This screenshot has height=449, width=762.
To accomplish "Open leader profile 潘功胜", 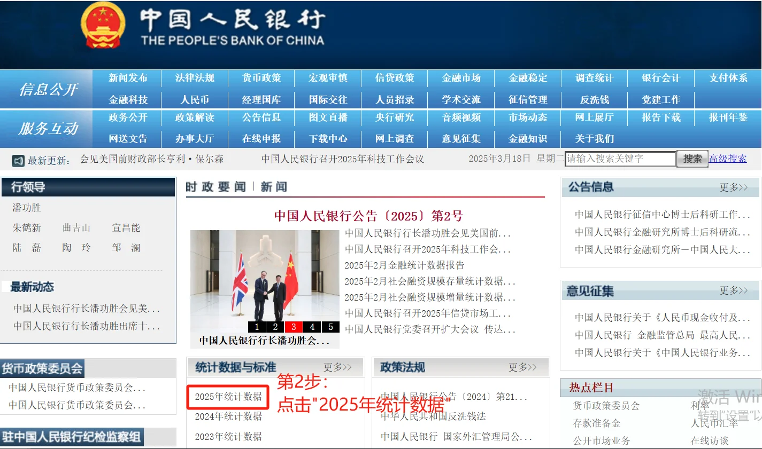I will pos(27,208).
